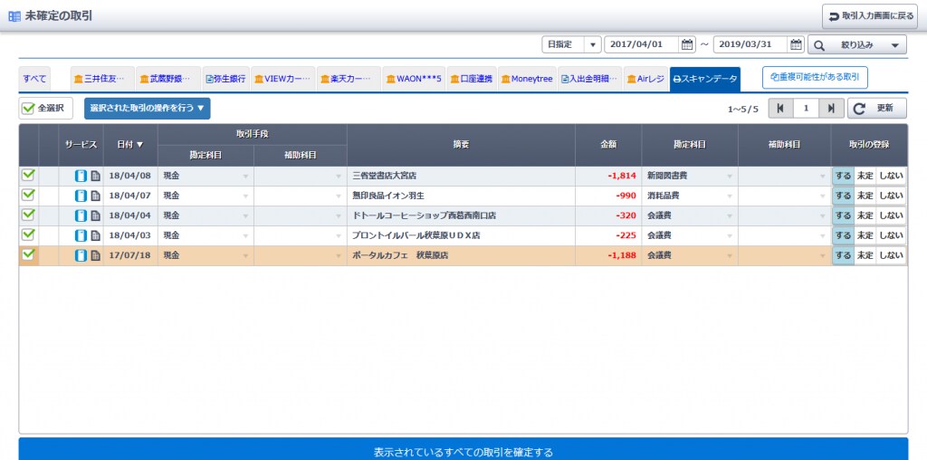The image size is (927, 460).
Task: Click document icon in 三省堂書店大宮店 row
Action: point(95,176)
